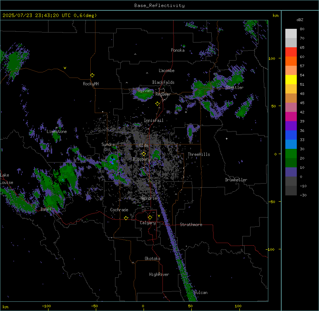Select the orange 57–60 dBZ legend swatch
319x311 pixels.
coord(291,61)
